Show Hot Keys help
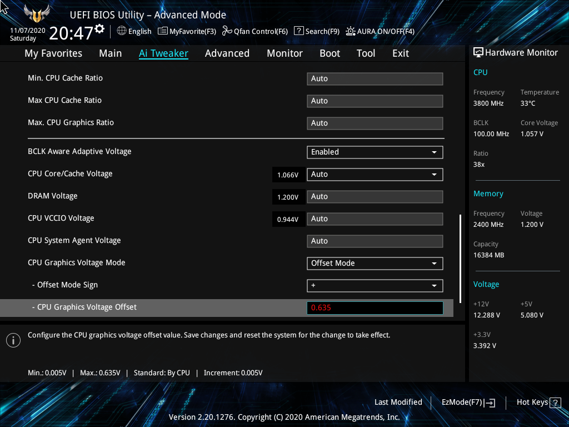The image size is (569, 427). click(538, 403)
